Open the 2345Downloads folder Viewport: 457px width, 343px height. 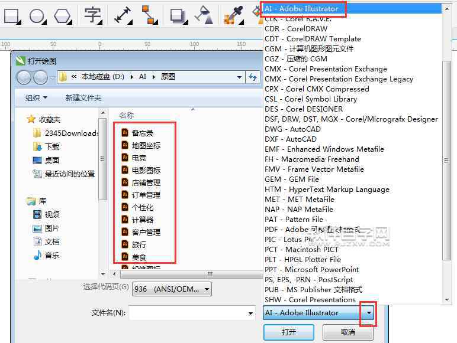pyautogui.click(x=65, y=133)
